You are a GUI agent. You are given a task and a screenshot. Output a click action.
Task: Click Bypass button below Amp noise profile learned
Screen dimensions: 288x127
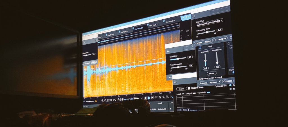[x=213, y=82]
